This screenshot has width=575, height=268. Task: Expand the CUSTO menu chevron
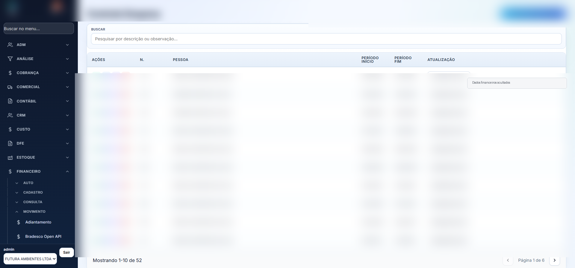[x=67, y=129]
